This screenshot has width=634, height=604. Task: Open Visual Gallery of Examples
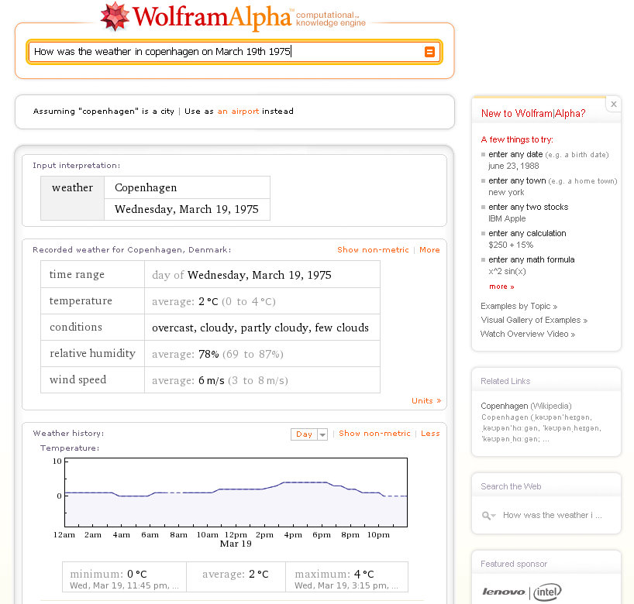point(534,320)
